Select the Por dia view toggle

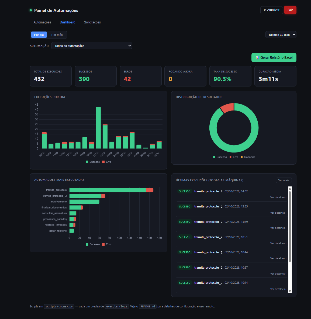(x=39, y=35)
